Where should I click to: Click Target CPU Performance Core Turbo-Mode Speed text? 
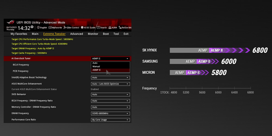(42, 39)
